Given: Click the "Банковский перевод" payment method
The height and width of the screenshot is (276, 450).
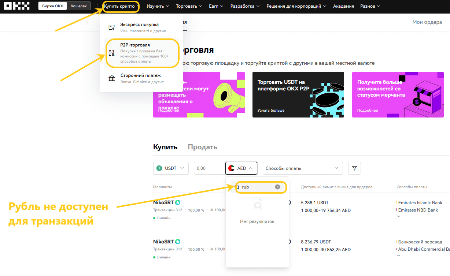Looking at the screenshot, I should pos(420,242).
